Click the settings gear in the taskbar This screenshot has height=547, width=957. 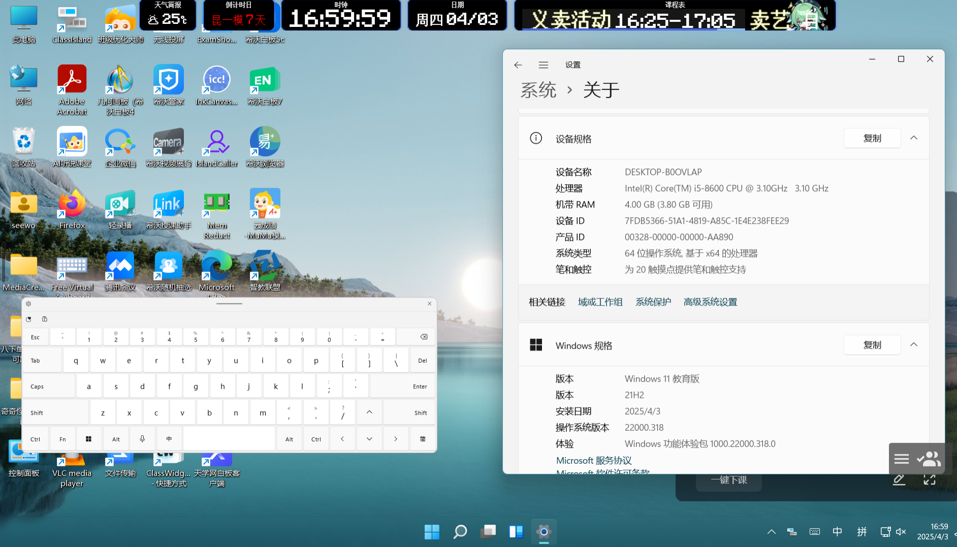coord(544,531)
